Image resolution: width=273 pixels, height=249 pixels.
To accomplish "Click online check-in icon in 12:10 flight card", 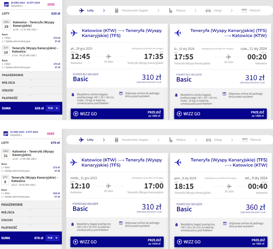I will tap(121, 223).
